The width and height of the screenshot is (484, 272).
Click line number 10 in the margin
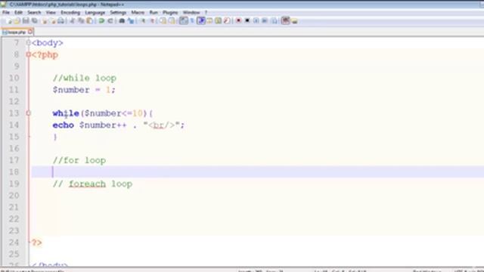pyautogui.click(x=14, y=78)
